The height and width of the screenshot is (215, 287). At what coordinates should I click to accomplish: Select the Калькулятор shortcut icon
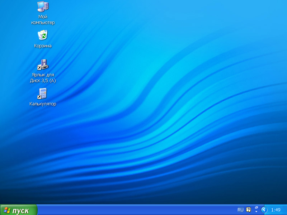[x=42, y=94]
